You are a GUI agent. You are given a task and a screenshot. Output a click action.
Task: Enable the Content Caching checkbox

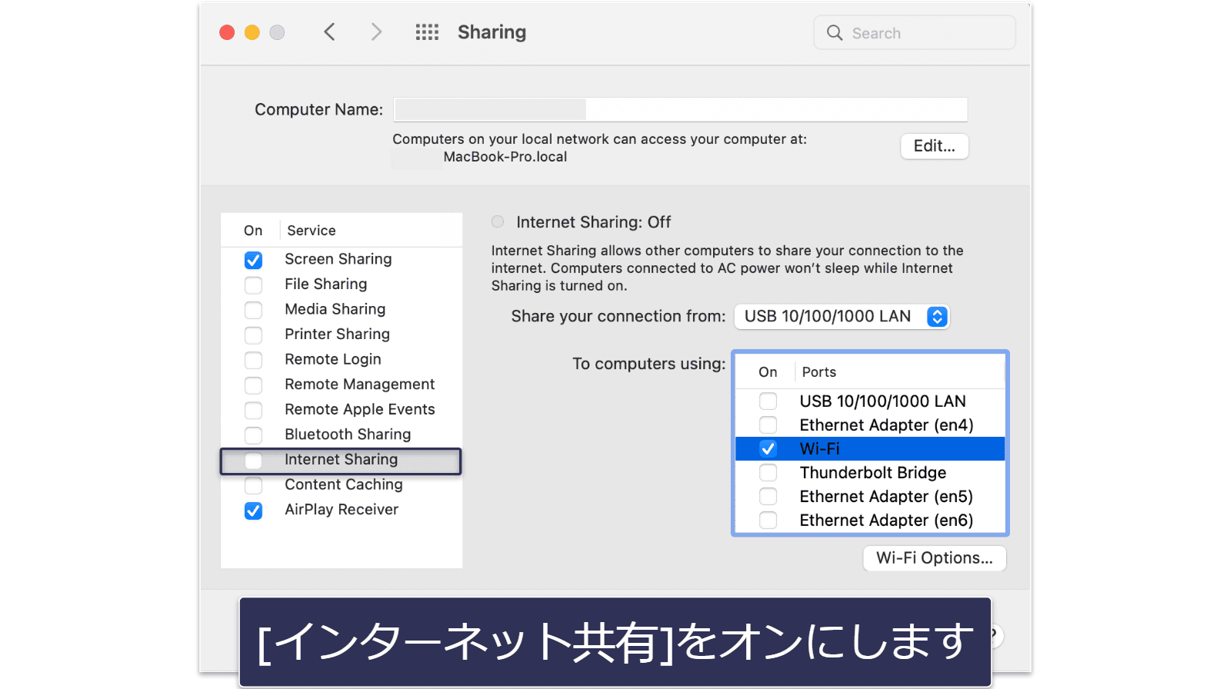[x=253, y=485]
